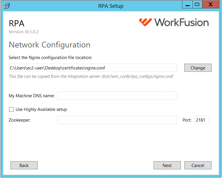
Task: Click the Network Configuration heading
Action: coord(49,45)
